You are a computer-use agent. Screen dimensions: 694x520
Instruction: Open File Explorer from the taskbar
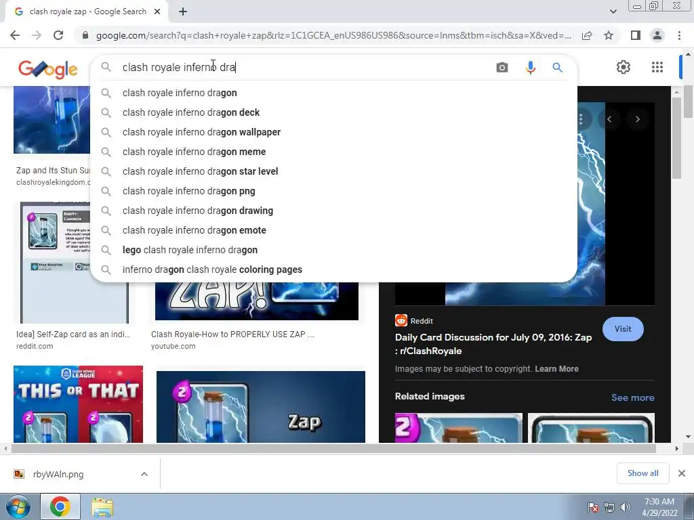(102, 506)
